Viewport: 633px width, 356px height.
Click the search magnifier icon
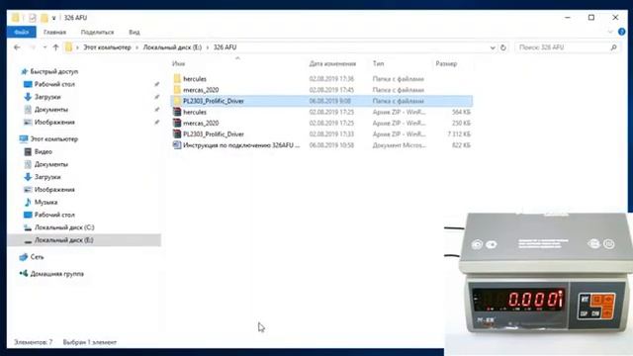tap(613, 47)
